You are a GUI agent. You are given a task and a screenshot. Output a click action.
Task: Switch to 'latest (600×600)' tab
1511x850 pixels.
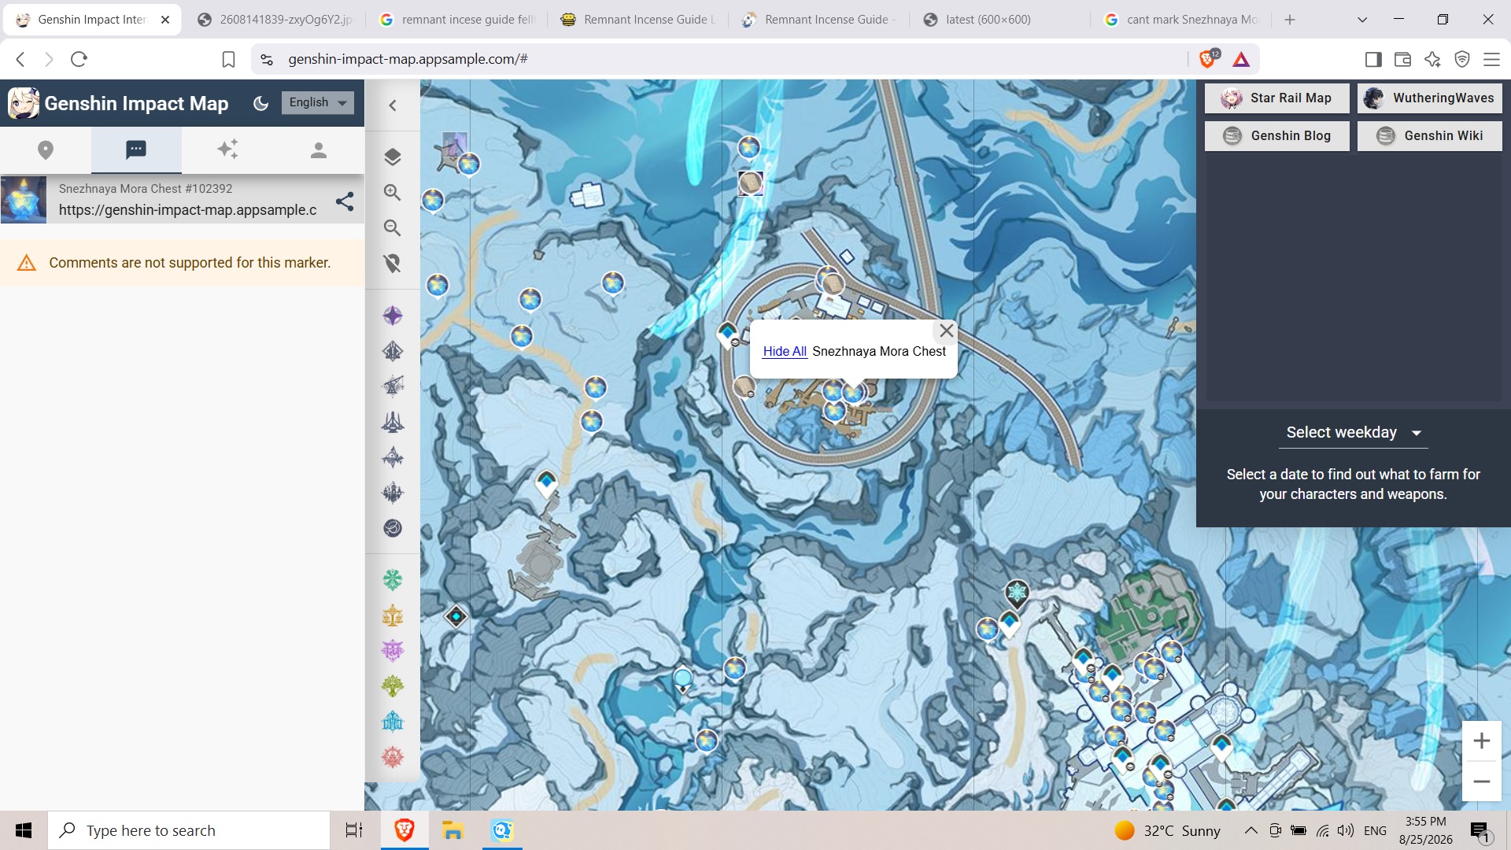click(x=999, y=20)
